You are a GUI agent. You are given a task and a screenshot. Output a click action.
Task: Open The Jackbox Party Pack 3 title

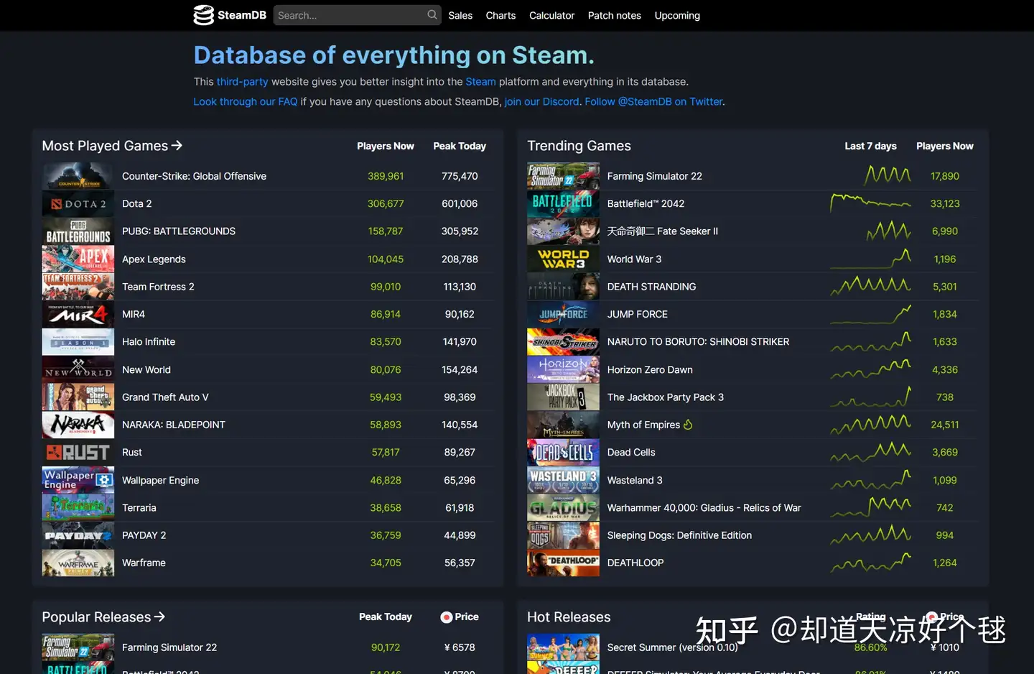(665, 397)
